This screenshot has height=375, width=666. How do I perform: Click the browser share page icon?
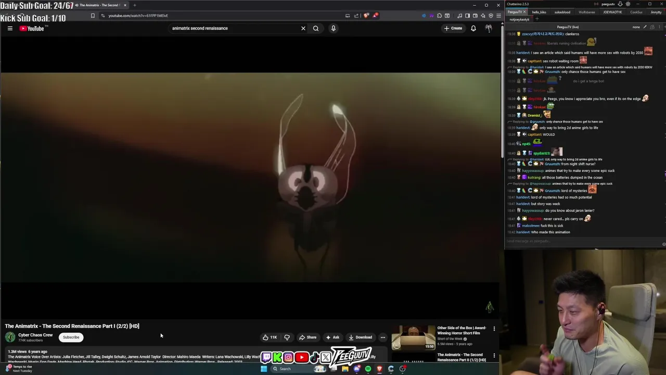[356, 16]
